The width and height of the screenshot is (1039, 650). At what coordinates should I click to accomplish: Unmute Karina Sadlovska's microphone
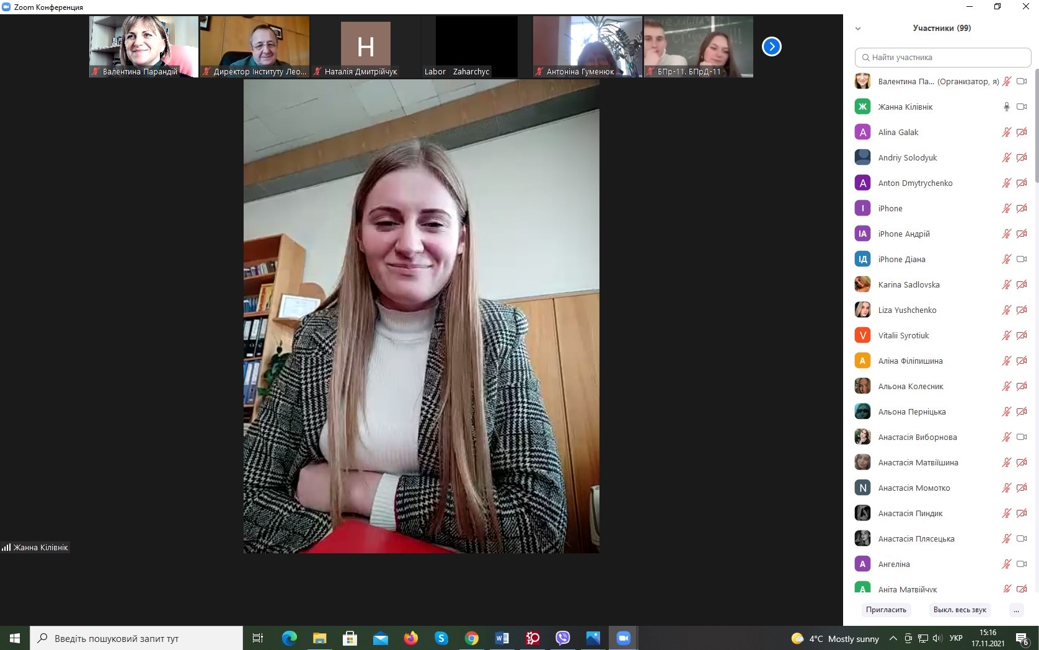(1006, 284)
